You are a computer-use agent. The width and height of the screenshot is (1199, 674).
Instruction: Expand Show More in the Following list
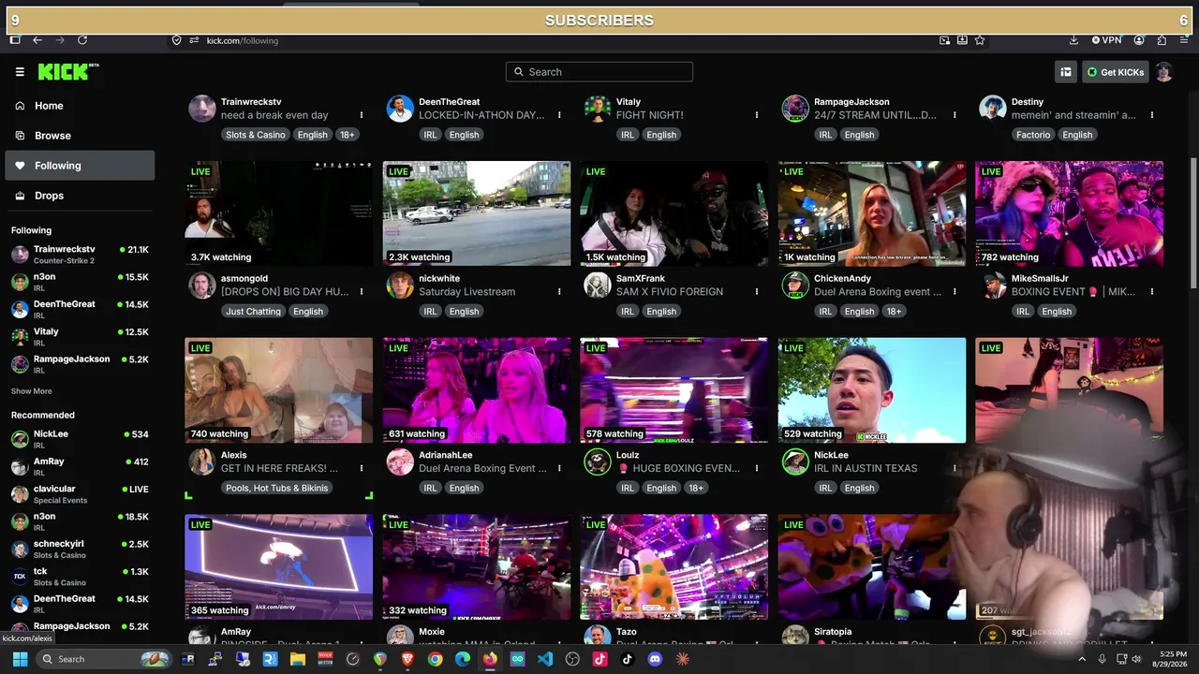(x=32, y=391)
